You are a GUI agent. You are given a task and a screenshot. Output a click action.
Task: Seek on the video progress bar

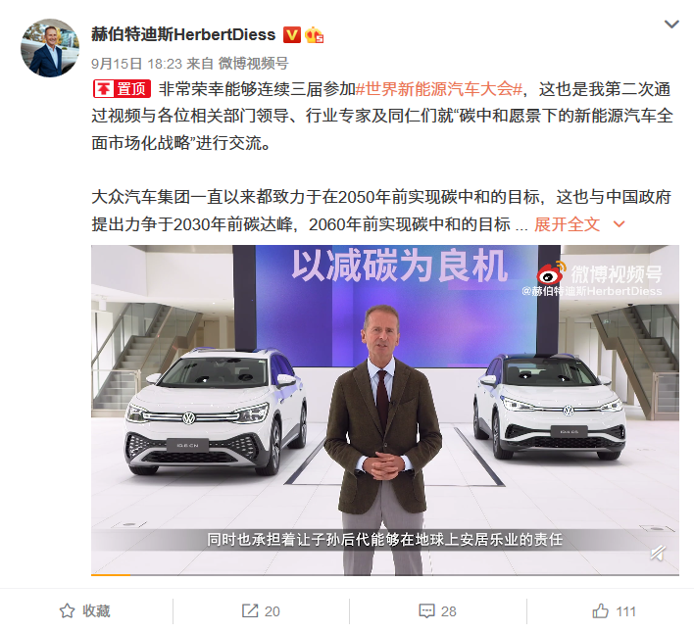[385, 575]
